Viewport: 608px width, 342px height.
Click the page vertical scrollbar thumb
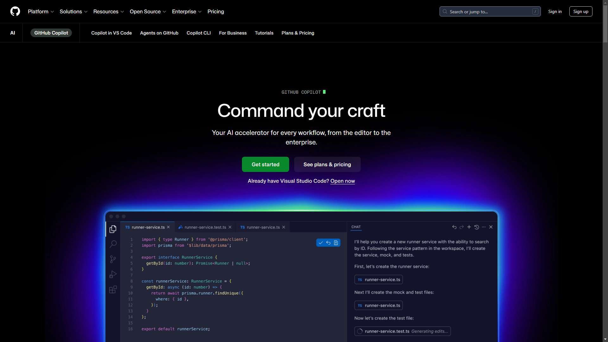click(x=605, y=24)
